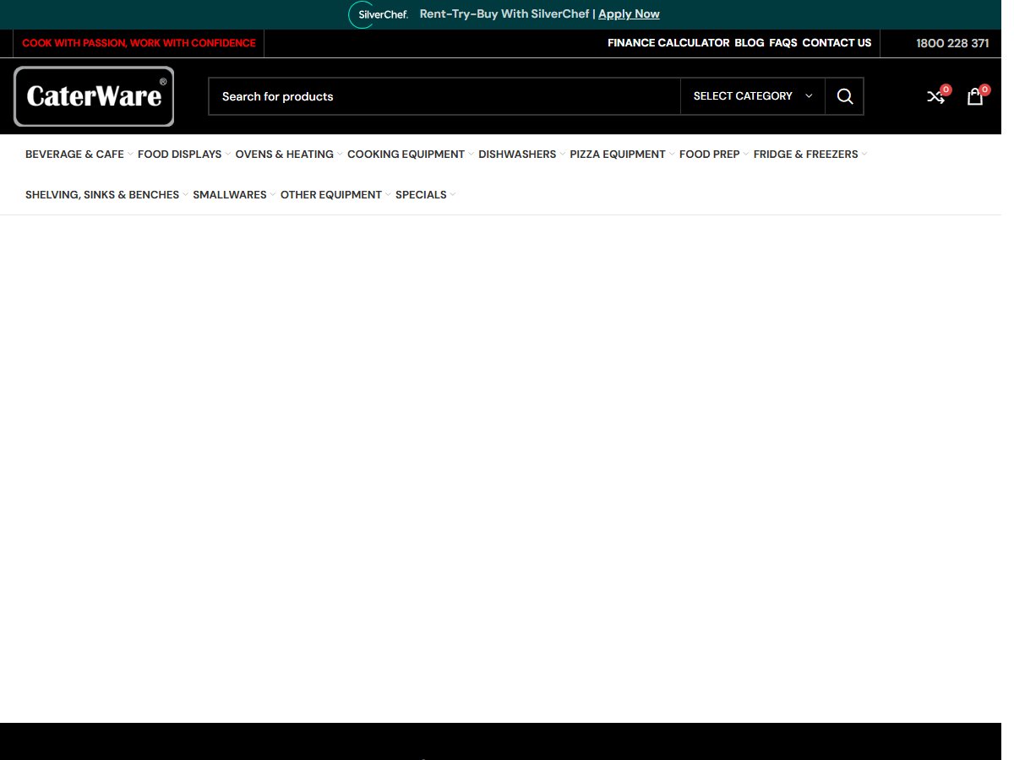1014x760 pixels.
Task: Open the Pizza Equipment menu
Action: click(x=623, y=155)
